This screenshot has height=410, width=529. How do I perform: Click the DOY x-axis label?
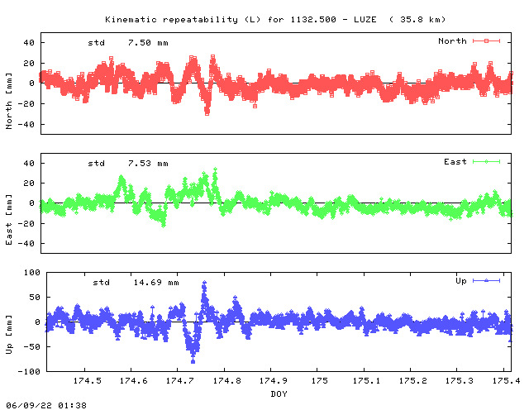279,393
